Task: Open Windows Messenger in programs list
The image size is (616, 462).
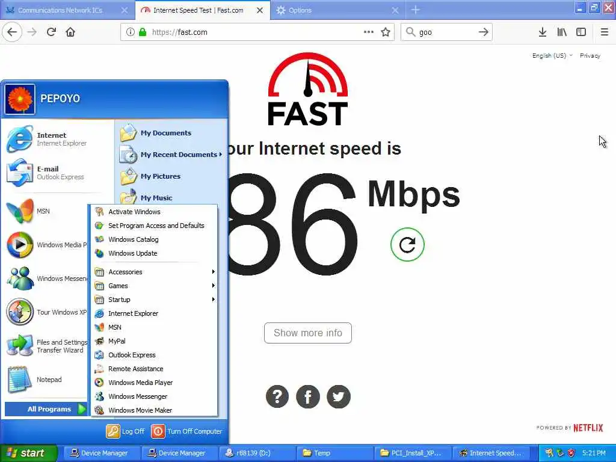Action: click(x=155, y=396)
